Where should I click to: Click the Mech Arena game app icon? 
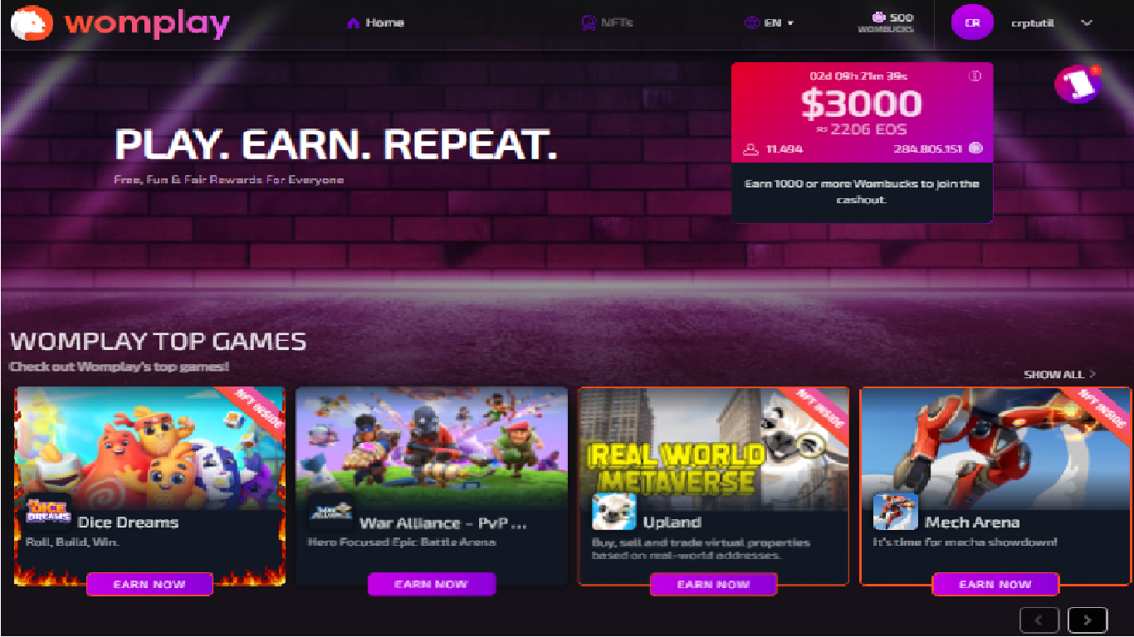[895, 512]
